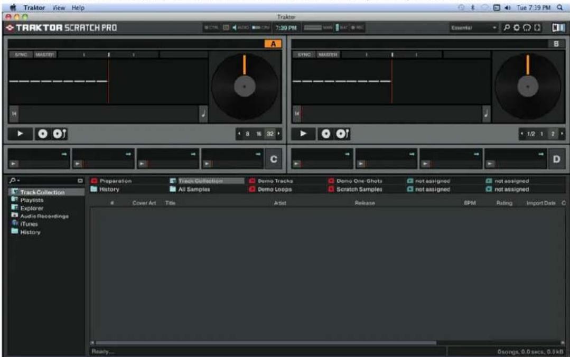570x357 pixels.
Task: Increase loop size with Deck B right arrow
Action: click(562, 134)
